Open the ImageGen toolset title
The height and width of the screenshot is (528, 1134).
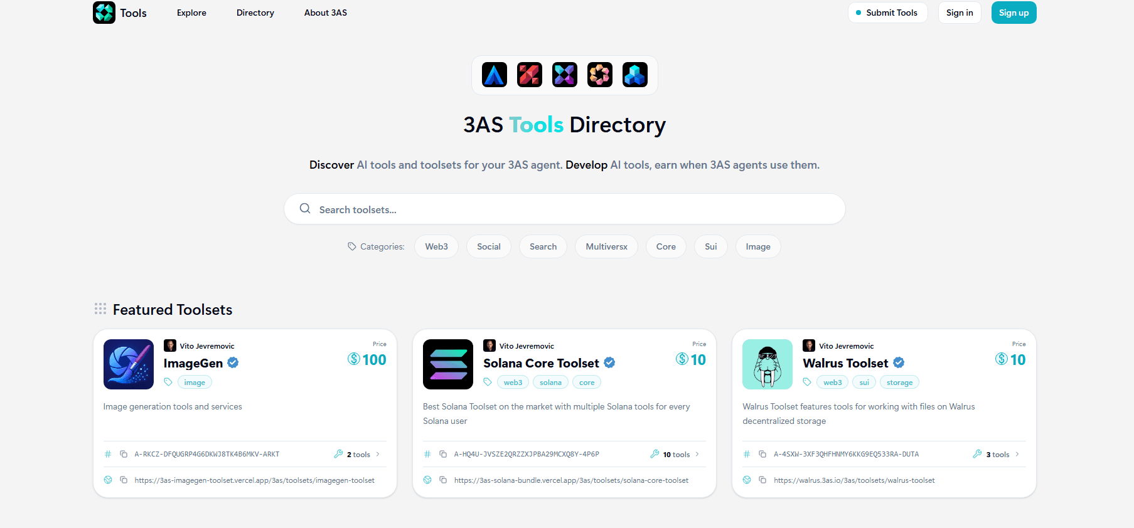point(193,363)
